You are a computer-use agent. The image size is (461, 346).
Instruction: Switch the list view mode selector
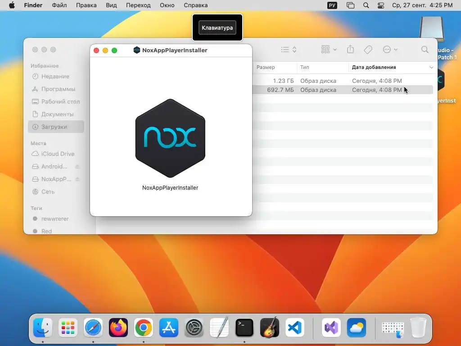click(289, 50)
